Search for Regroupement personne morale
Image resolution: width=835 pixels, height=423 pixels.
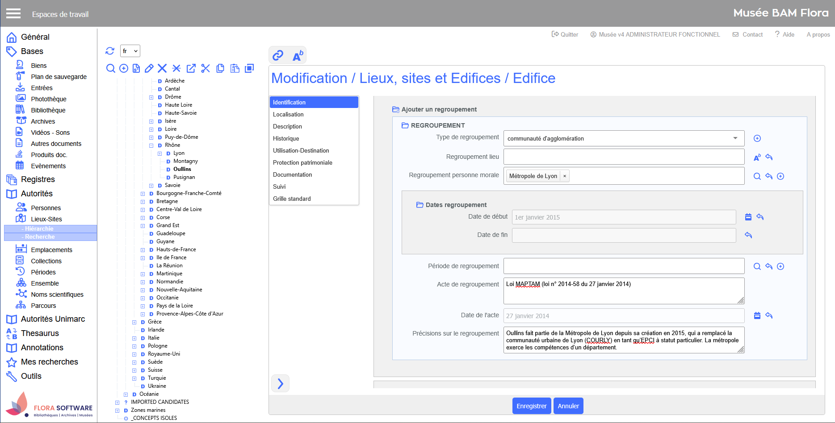click(757, 176)
